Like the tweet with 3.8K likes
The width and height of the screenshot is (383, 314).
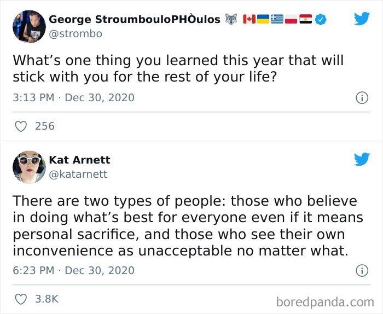(20, 299)
